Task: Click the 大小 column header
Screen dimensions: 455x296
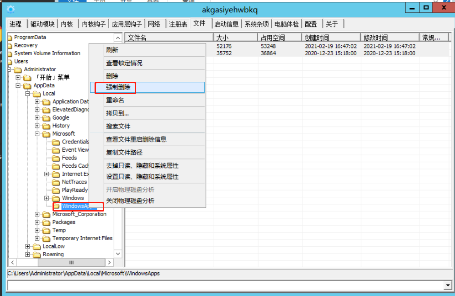Action: (x=222, y=38)
